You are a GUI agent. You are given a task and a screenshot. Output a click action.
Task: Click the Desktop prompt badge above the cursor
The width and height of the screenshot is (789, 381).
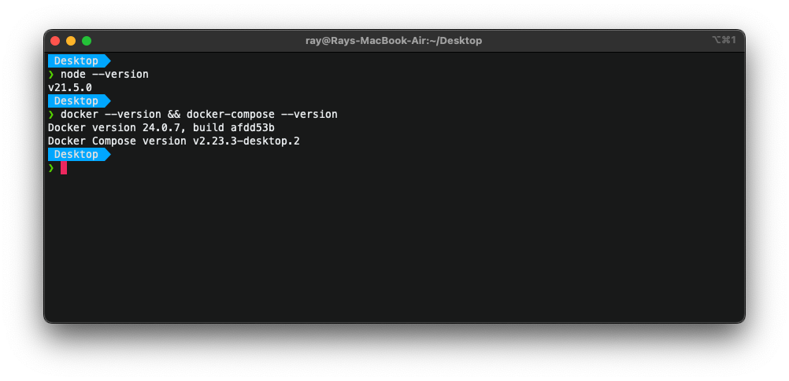click(x=79, y=155)
